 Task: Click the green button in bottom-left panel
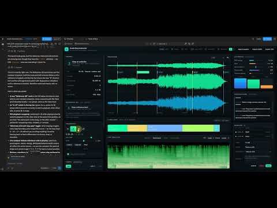coord(68,166)
